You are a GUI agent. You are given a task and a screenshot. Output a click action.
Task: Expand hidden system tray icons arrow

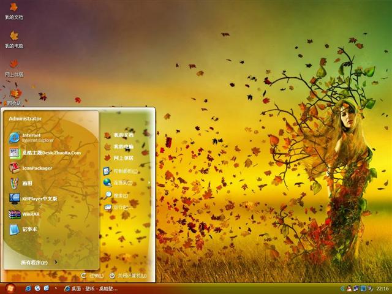click(342, 288)
